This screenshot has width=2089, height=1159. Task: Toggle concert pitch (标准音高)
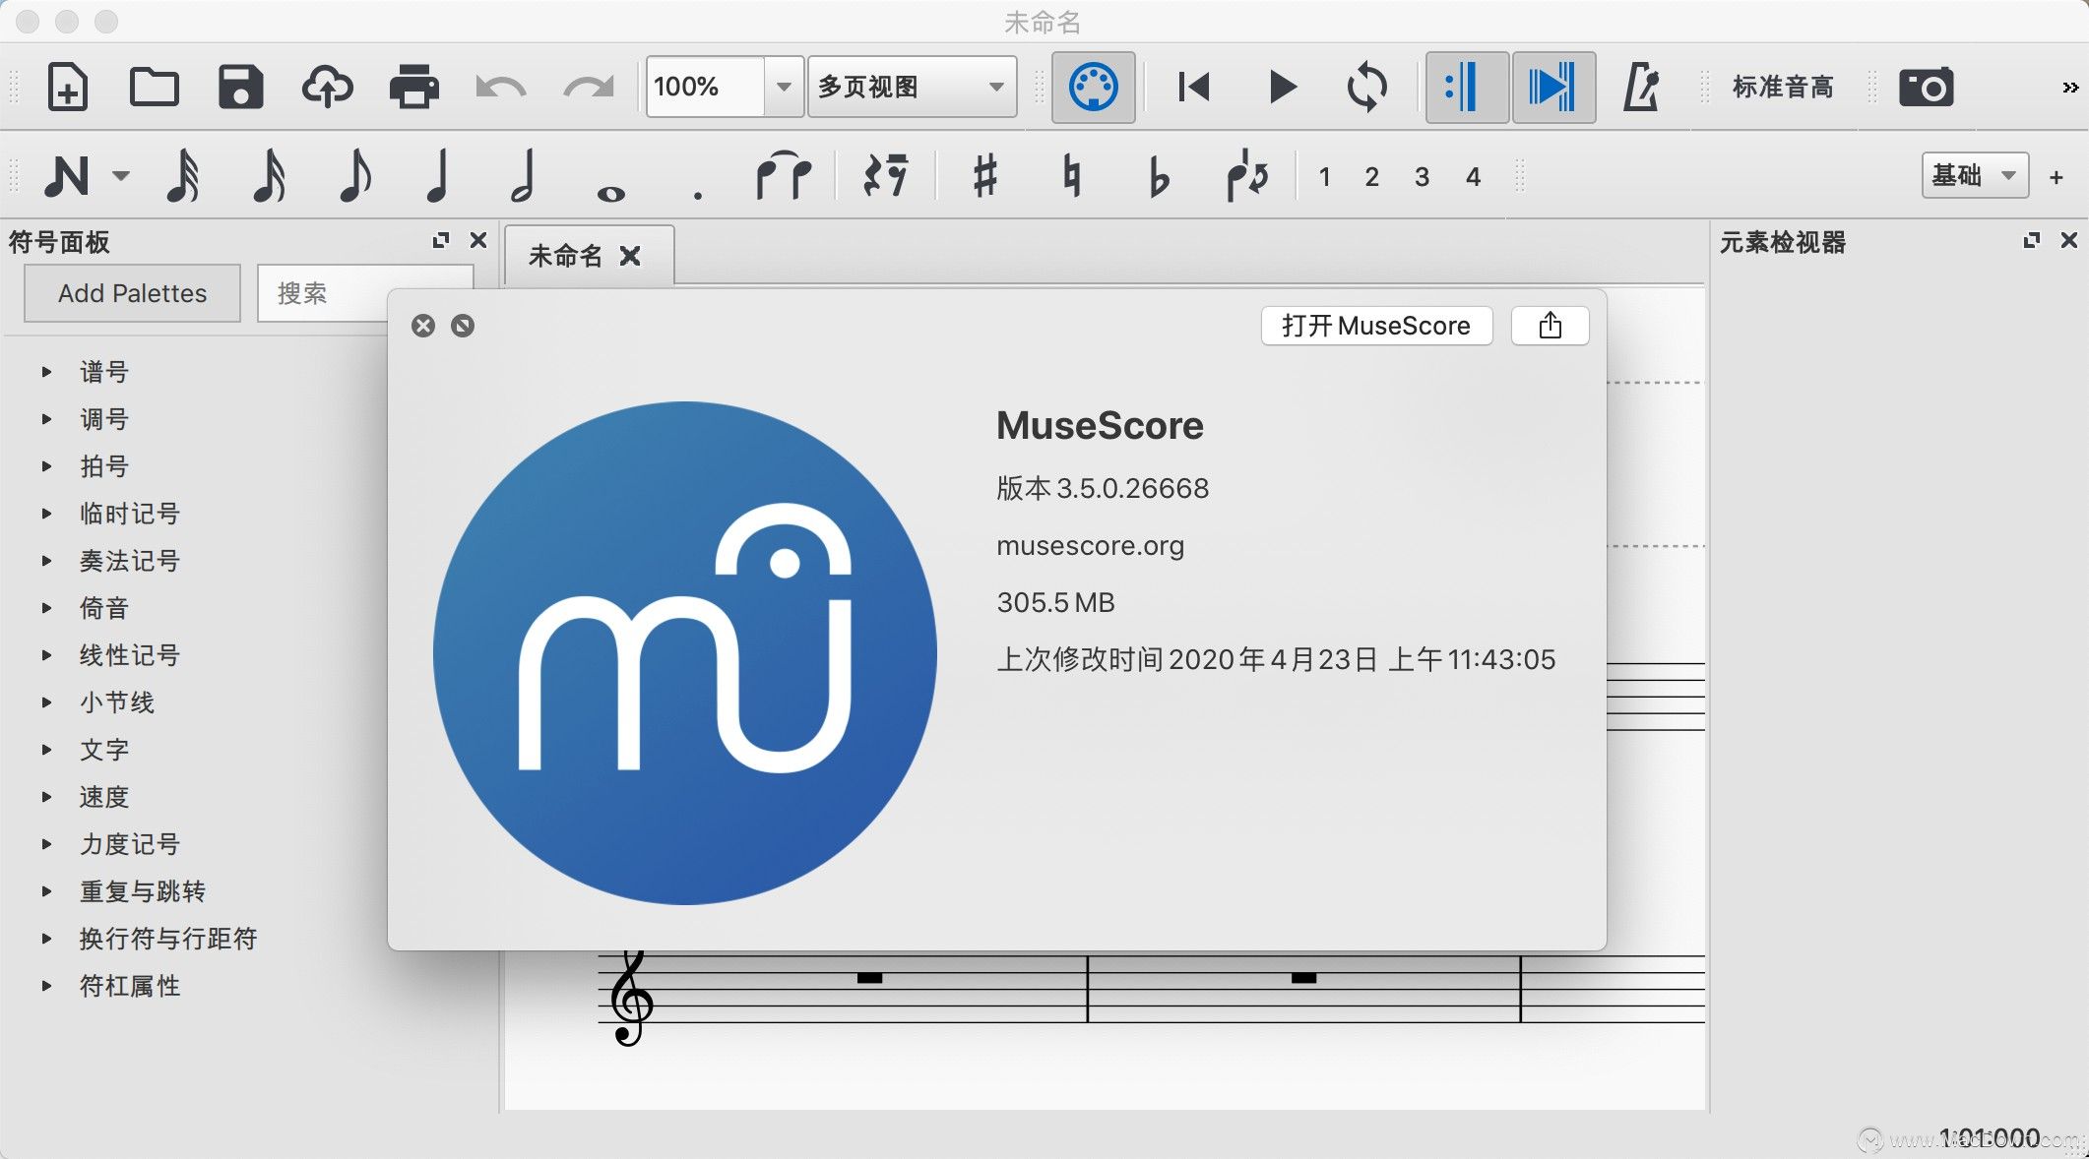tap(1783, 87)
